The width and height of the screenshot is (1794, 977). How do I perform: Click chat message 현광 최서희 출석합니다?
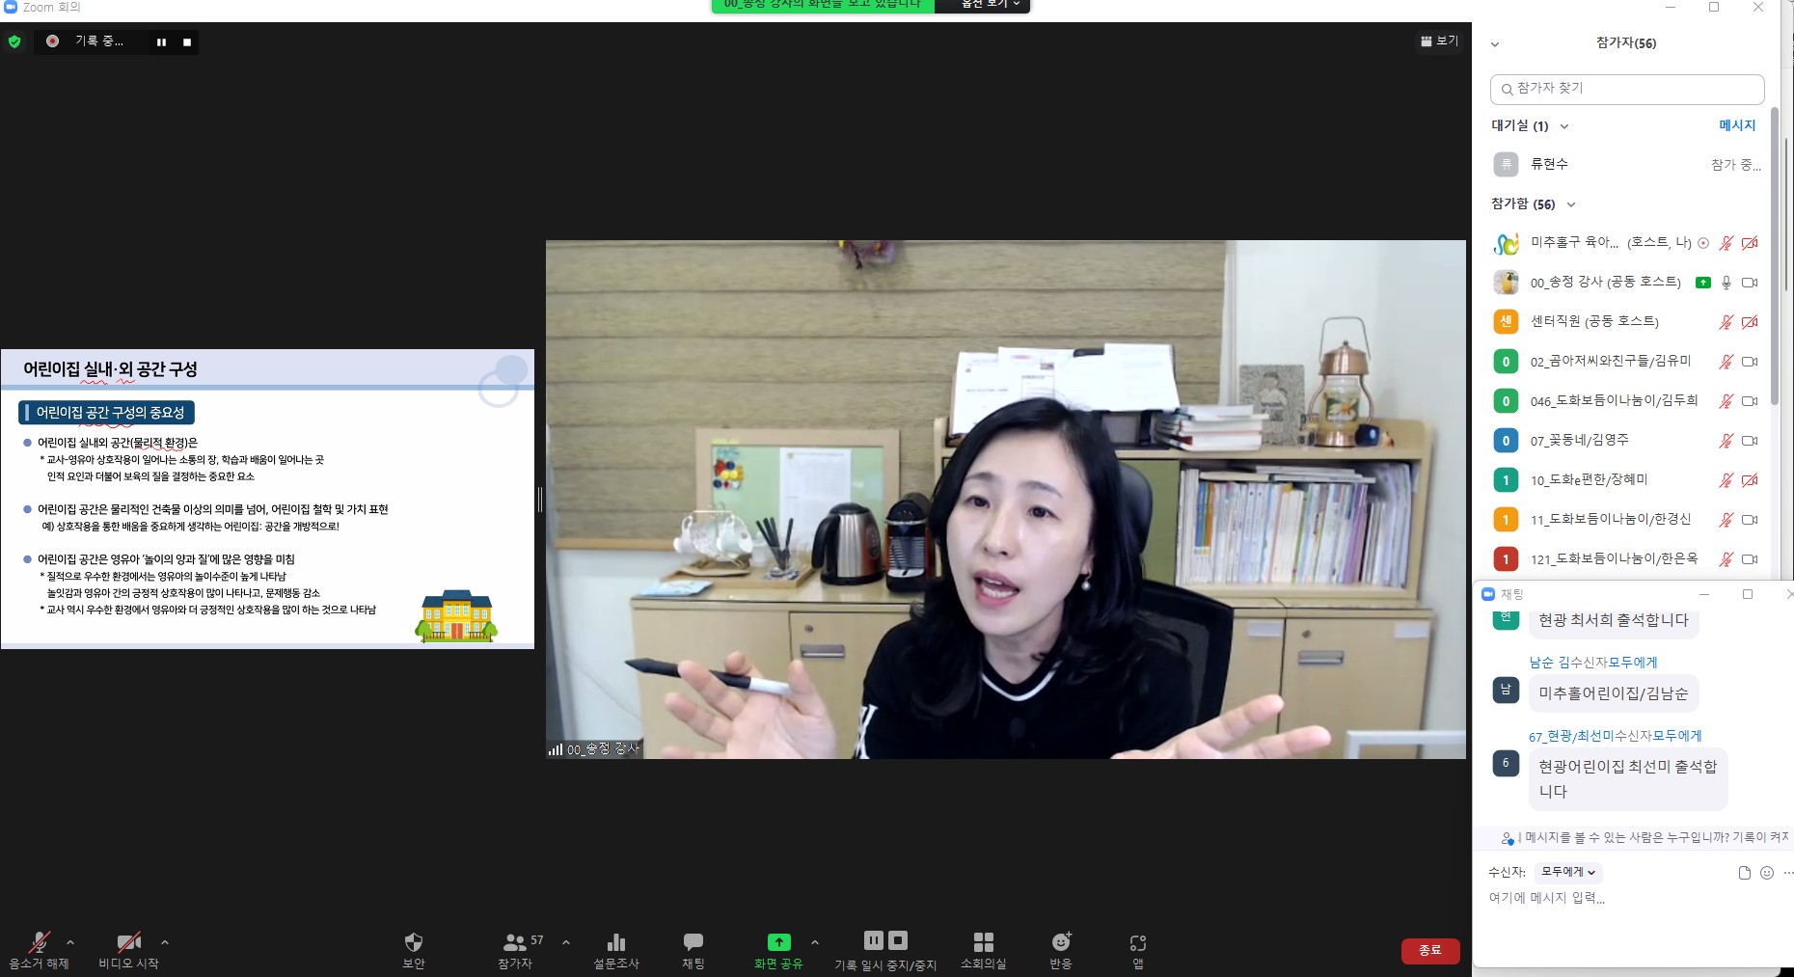click(1613, 620)
